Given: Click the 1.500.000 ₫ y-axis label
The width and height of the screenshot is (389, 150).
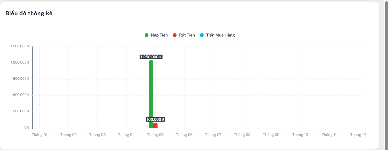Looking at the screenshot, I should coord(20,46).
